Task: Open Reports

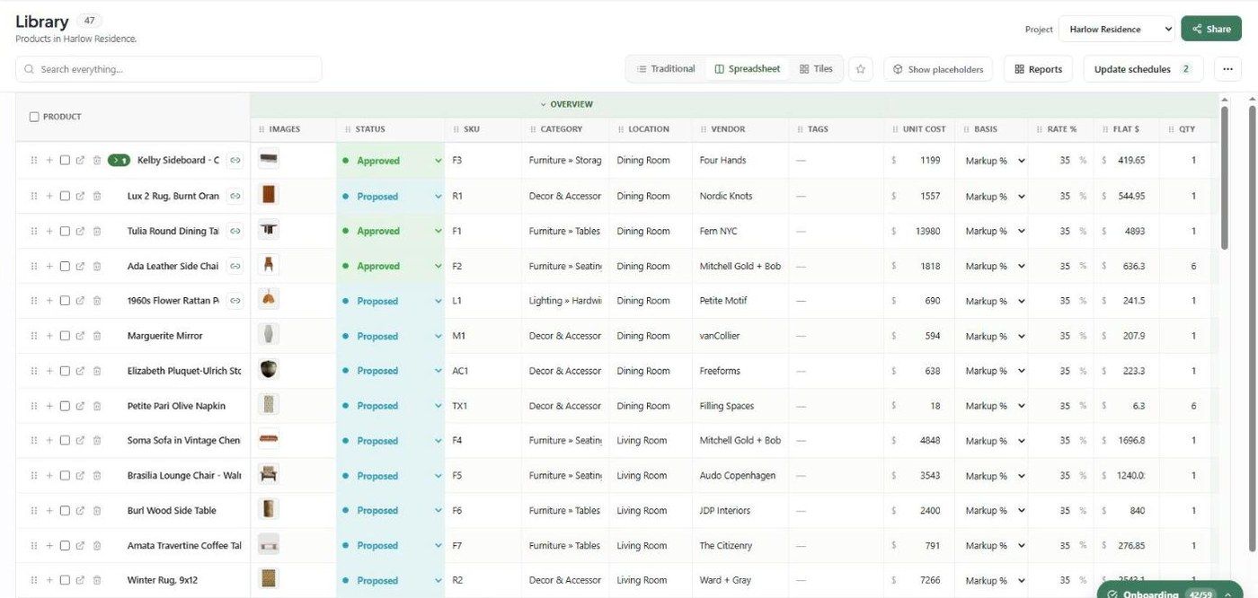Action: pos(1038,69)
